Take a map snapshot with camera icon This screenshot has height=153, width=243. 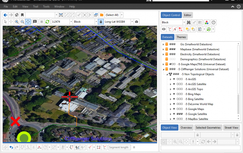point(136,22)
